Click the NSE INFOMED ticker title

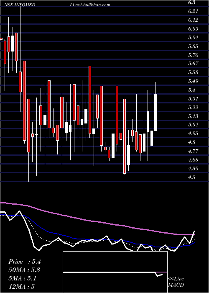click(x=20, y=5)
